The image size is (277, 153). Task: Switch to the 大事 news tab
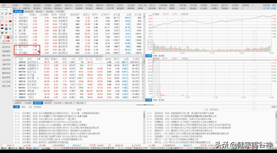(16, 107)
